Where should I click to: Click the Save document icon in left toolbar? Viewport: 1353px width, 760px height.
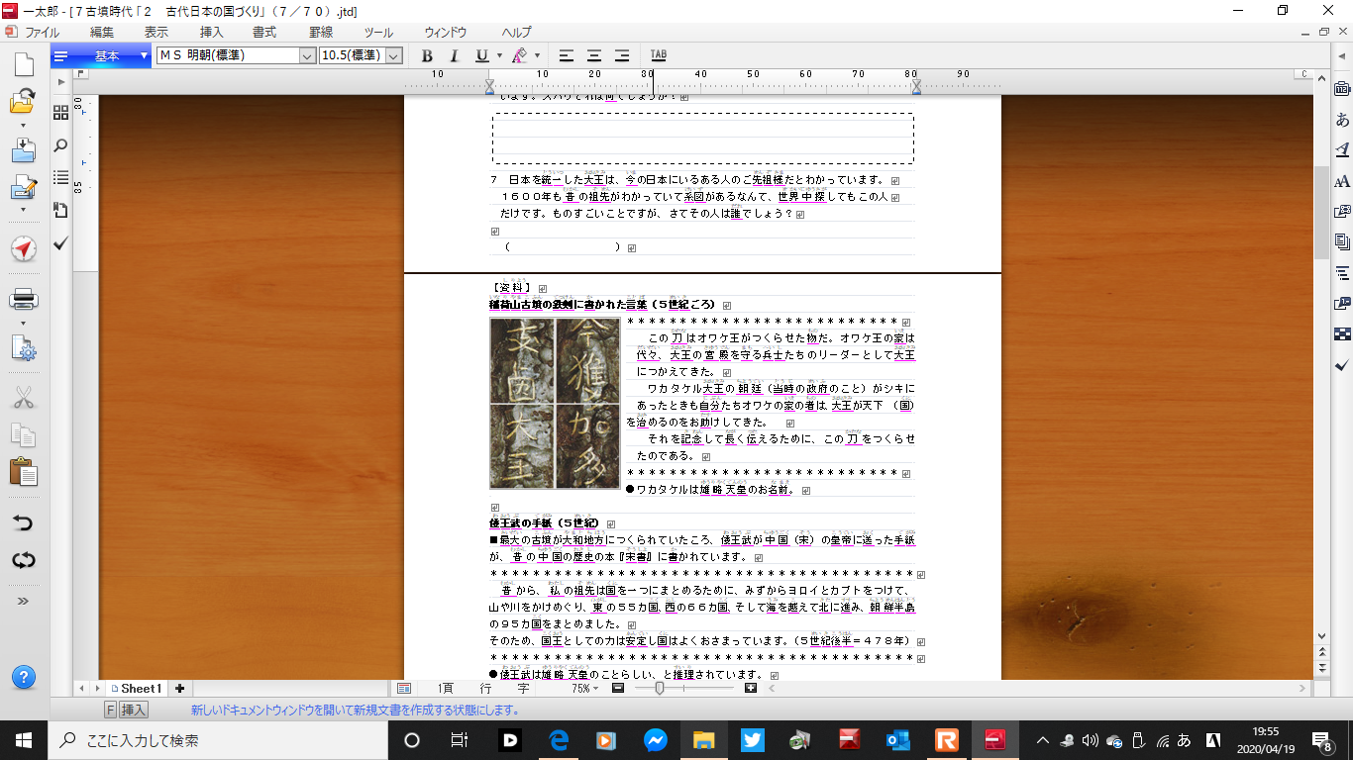pos(24,149)
